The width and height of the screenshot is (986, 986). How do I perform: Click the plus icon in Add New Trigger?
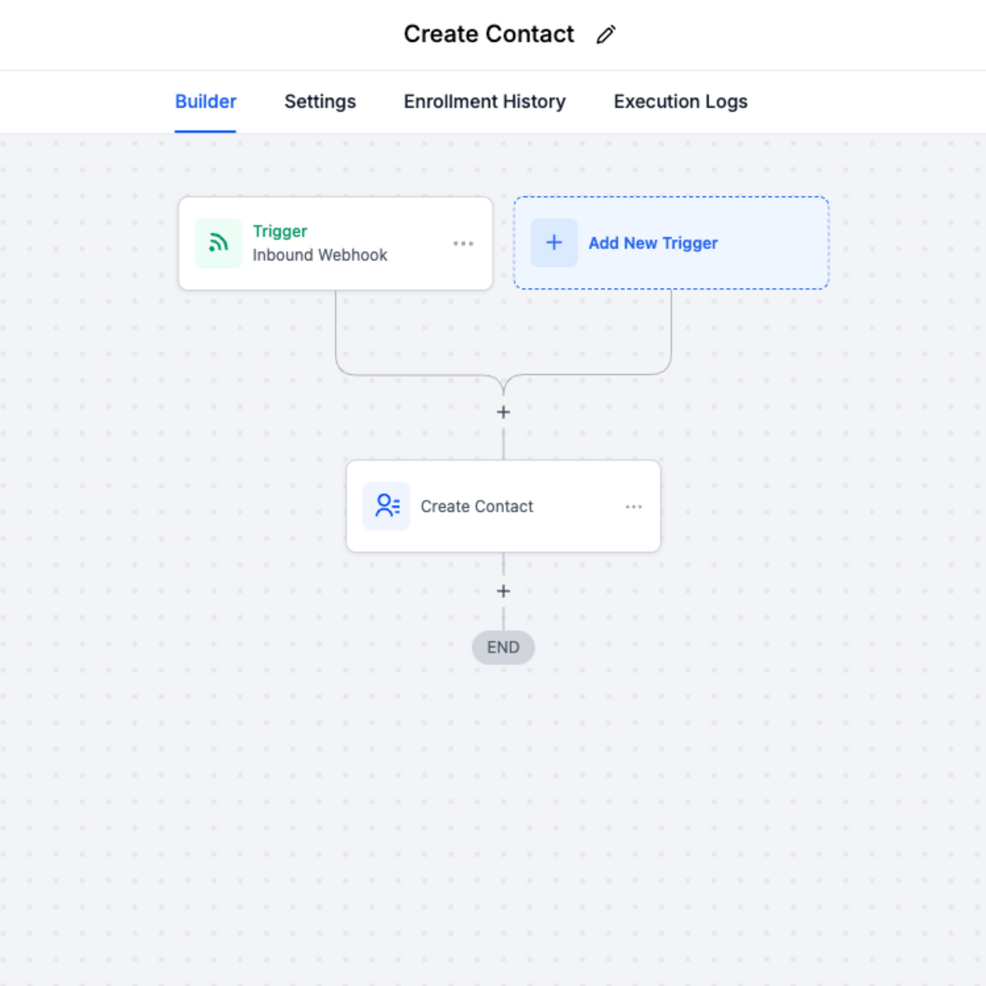[554, 243]
